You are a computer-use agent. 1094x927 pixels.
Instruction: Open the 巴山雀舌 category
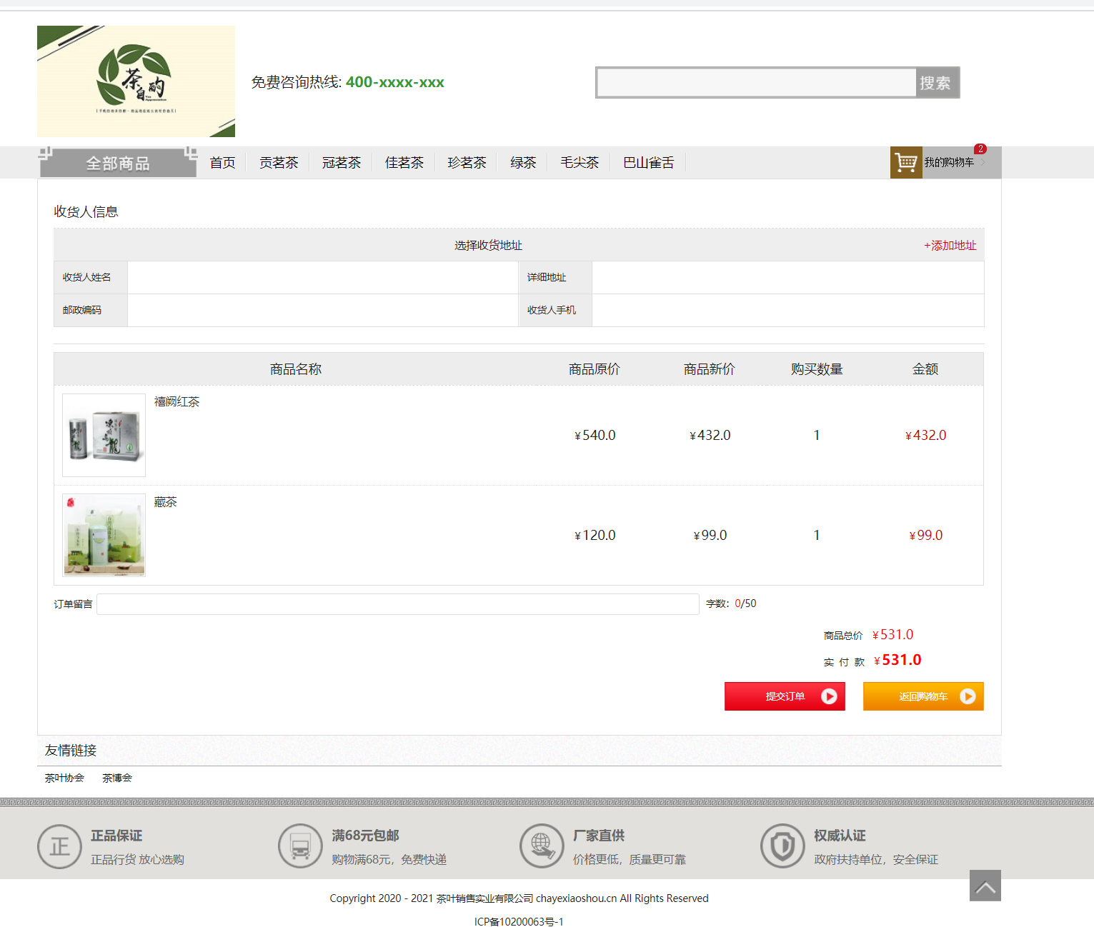coord(648,163)
